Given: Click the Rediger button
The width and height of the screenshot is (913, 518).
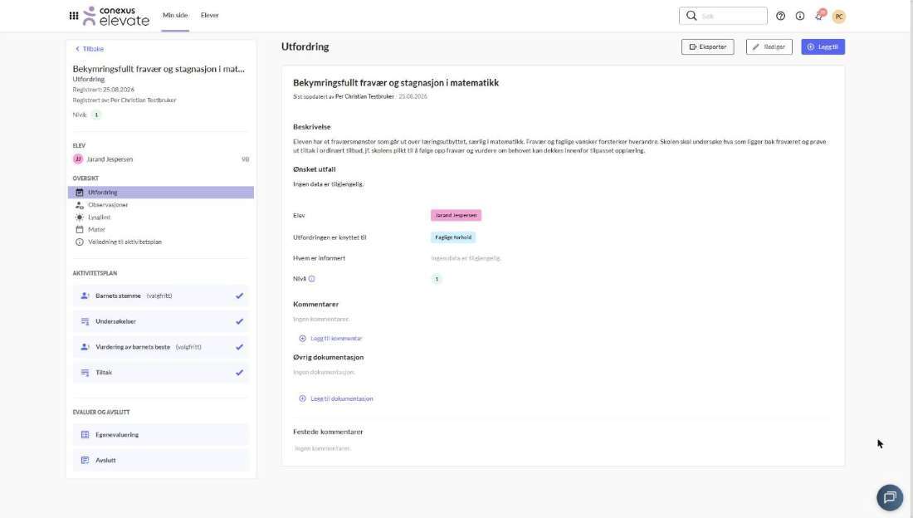Looking at the screenshot, I should [x=769, y=46].
